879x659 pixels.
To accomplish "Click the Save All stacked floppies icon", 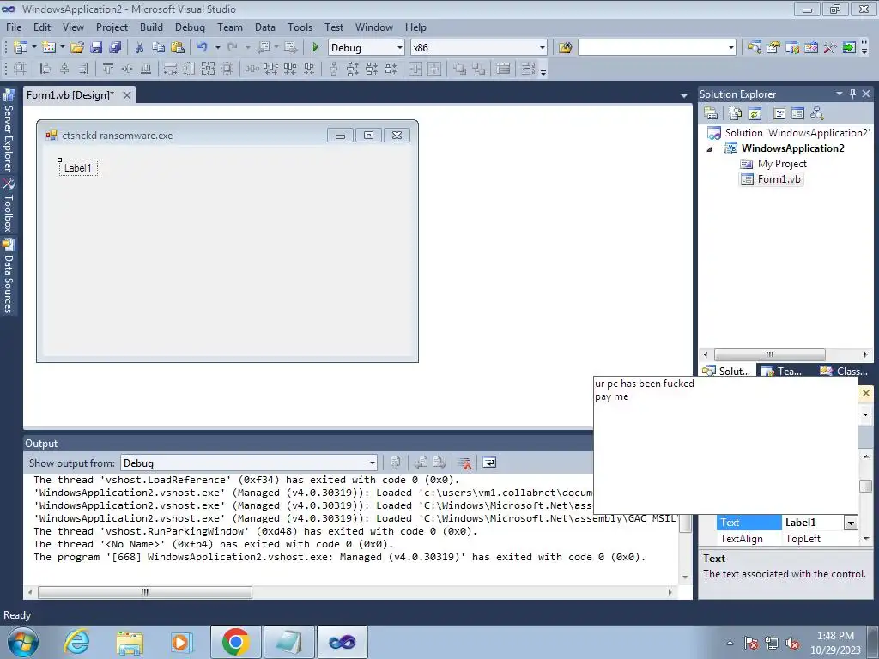I will pos(116,48).
